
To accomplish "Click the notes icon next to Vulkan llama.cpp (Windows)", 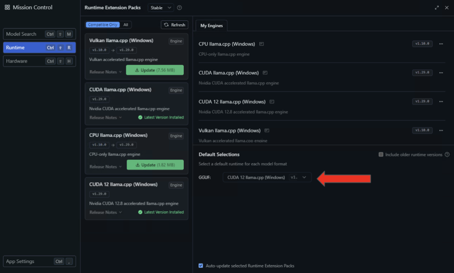I will click(267, 130).
